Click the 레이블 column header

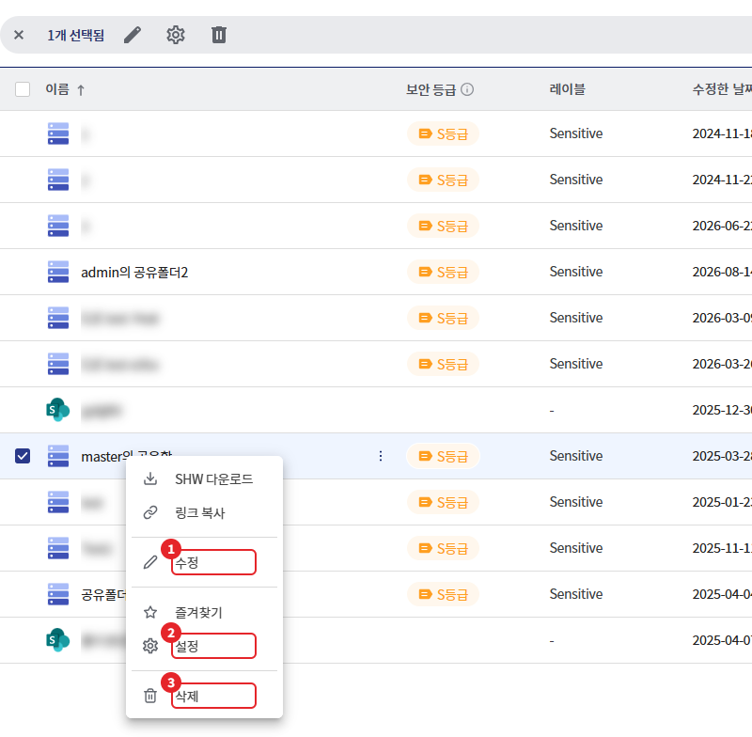[x=567, y=89]
